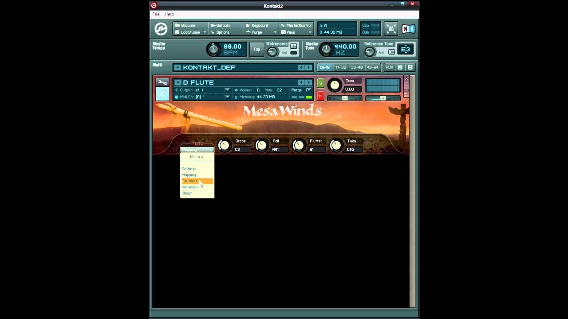Mute the D FLUTE instrument
This screenshot has width=568, height=319.
[320, 97]
